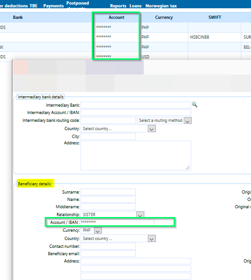Click the beneficiary Name field
Image resolution: width=251 pixels, height=280 pixels.
tap(108, 199)
